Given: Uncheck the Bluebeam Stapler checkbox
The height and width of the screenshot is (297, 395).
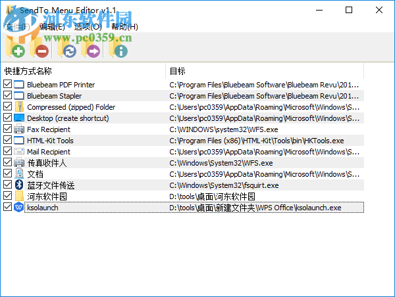Looking at the screenshot, I should 7,95.
